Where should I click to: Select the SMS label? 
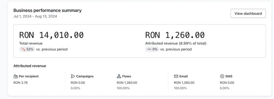coord(229,76)
